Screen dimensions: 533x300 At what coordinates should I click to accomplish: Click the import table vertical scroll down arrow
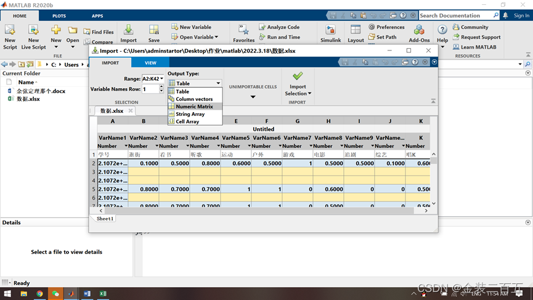click(x=434, y=203)
